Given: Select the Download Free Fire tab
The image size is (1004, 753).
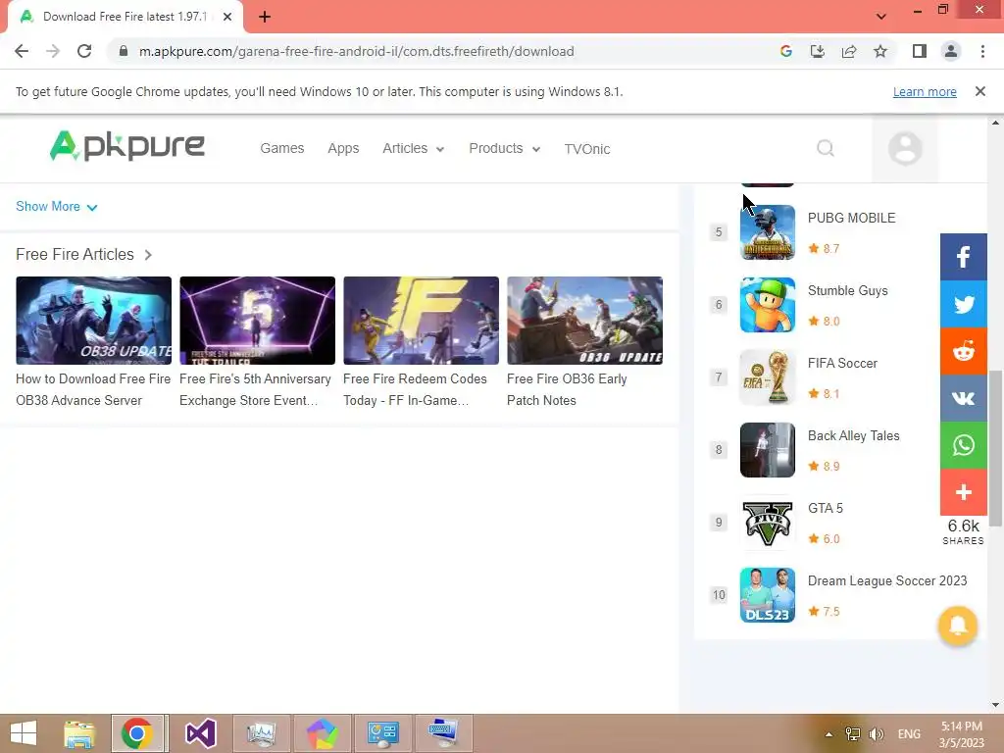Looking at the screenshot, I should tap(125, 17).
